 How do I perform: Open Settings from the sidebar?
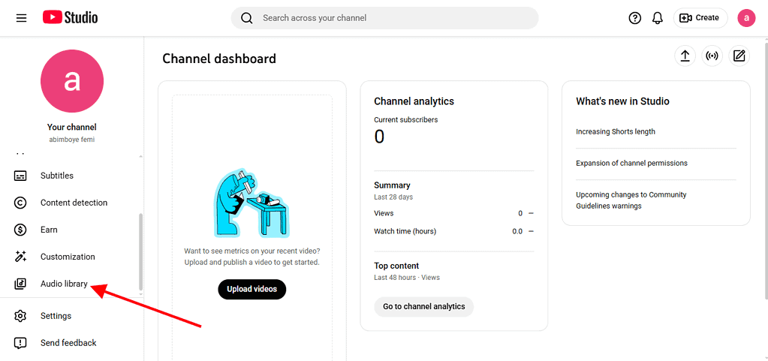click(x=56, y=316)
